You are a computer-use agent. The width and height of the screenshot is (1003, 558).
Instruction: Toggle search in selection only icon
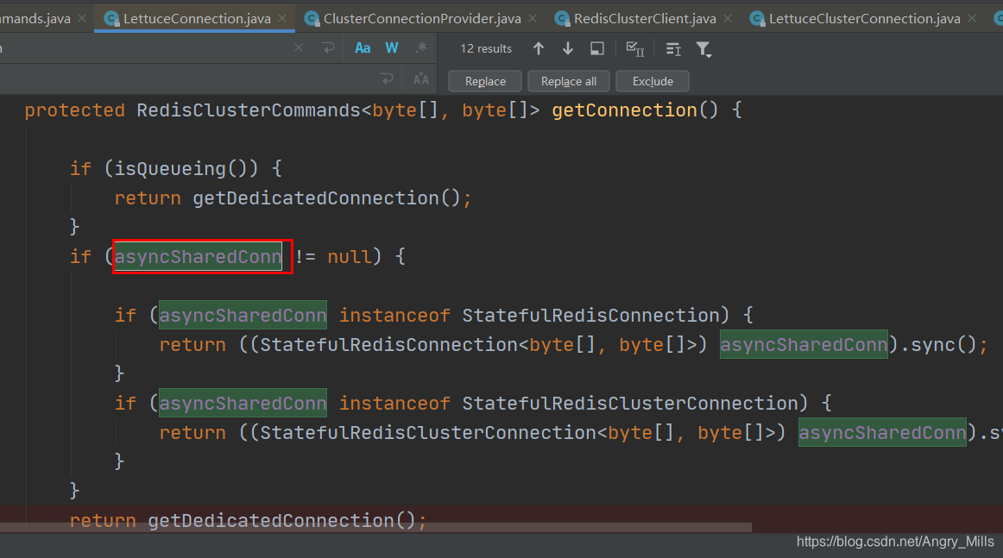tap(673, 49)
